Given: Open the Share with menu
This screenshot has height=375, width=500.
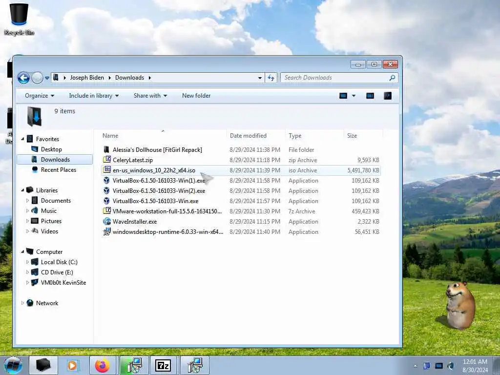Looking at the screenshot, I should [150, 96].
